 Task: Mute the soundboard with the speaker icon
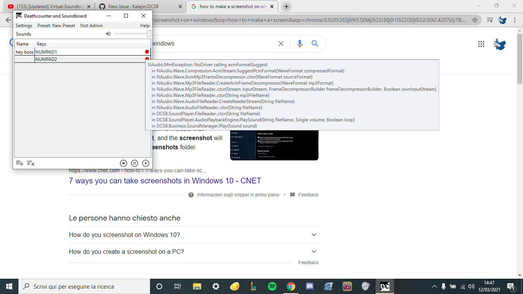tap(108, 34)
